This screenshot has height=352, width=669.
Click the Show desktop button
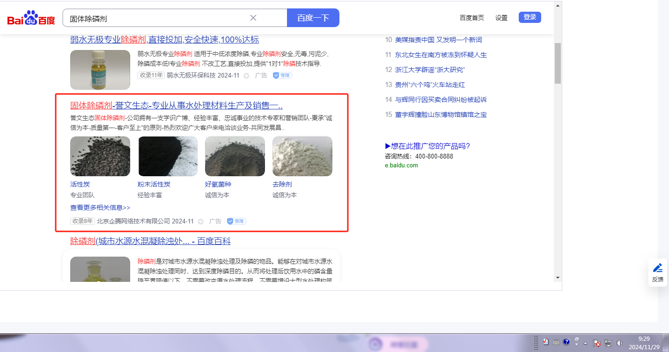pyautogui.click(x=665, y=343)
